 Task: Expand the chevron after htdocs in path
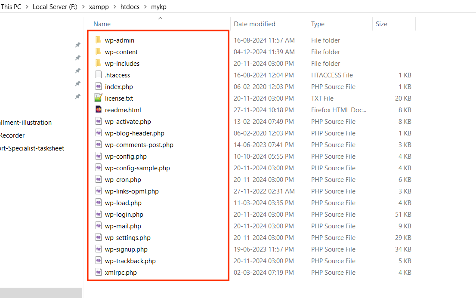click(145, 7)
